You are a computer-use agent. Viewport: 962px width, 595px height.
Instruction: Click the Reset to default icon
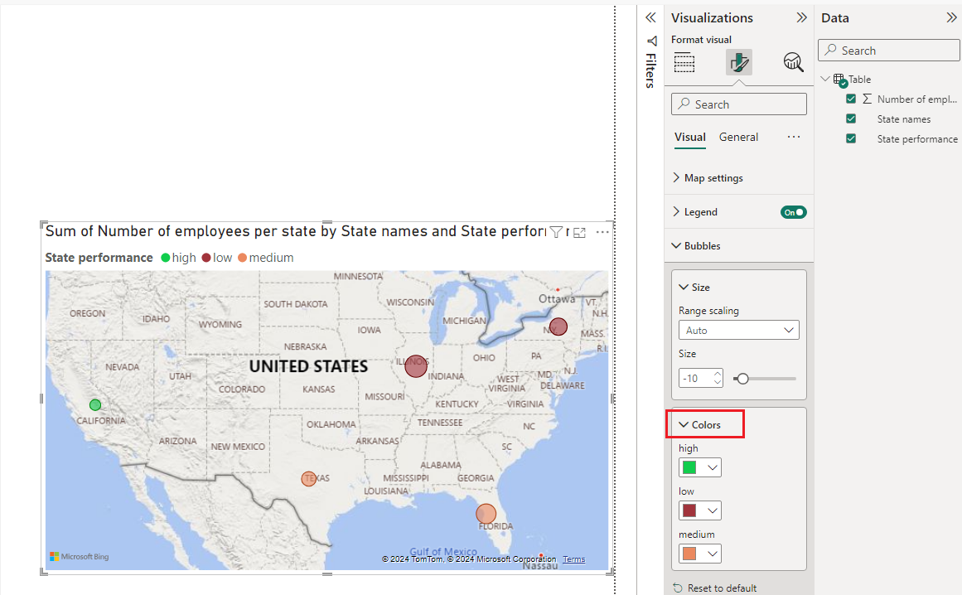[x=677, y=588]
